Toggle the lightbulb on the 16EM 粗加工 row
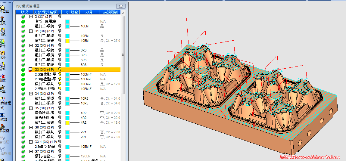The height and width of the screenshot is (161, 346). (x=60, y=26)
